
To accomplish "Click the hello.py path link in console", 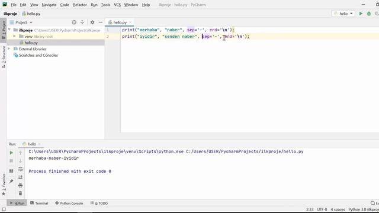I will [x=245, y=151].
